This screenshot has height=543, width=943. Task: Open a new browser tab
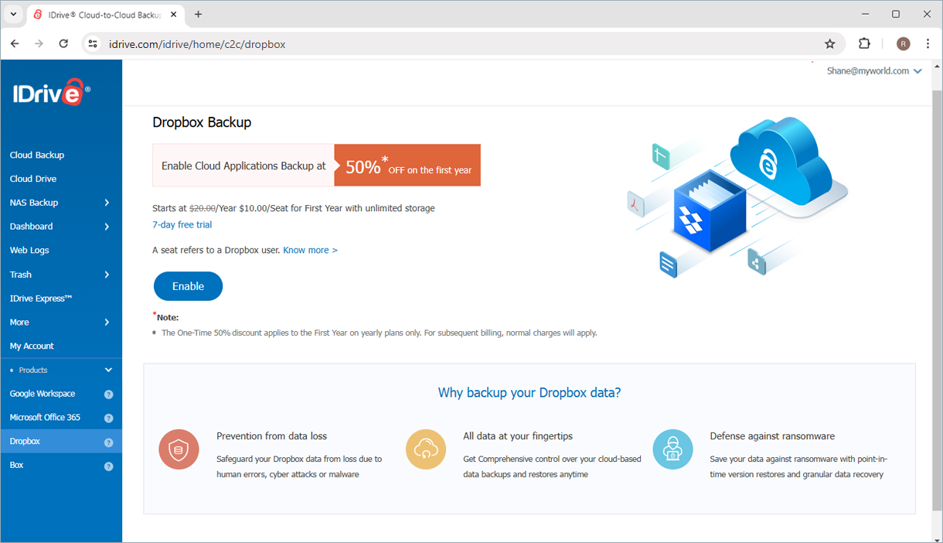pyautogui.click(x=199, y=14)
